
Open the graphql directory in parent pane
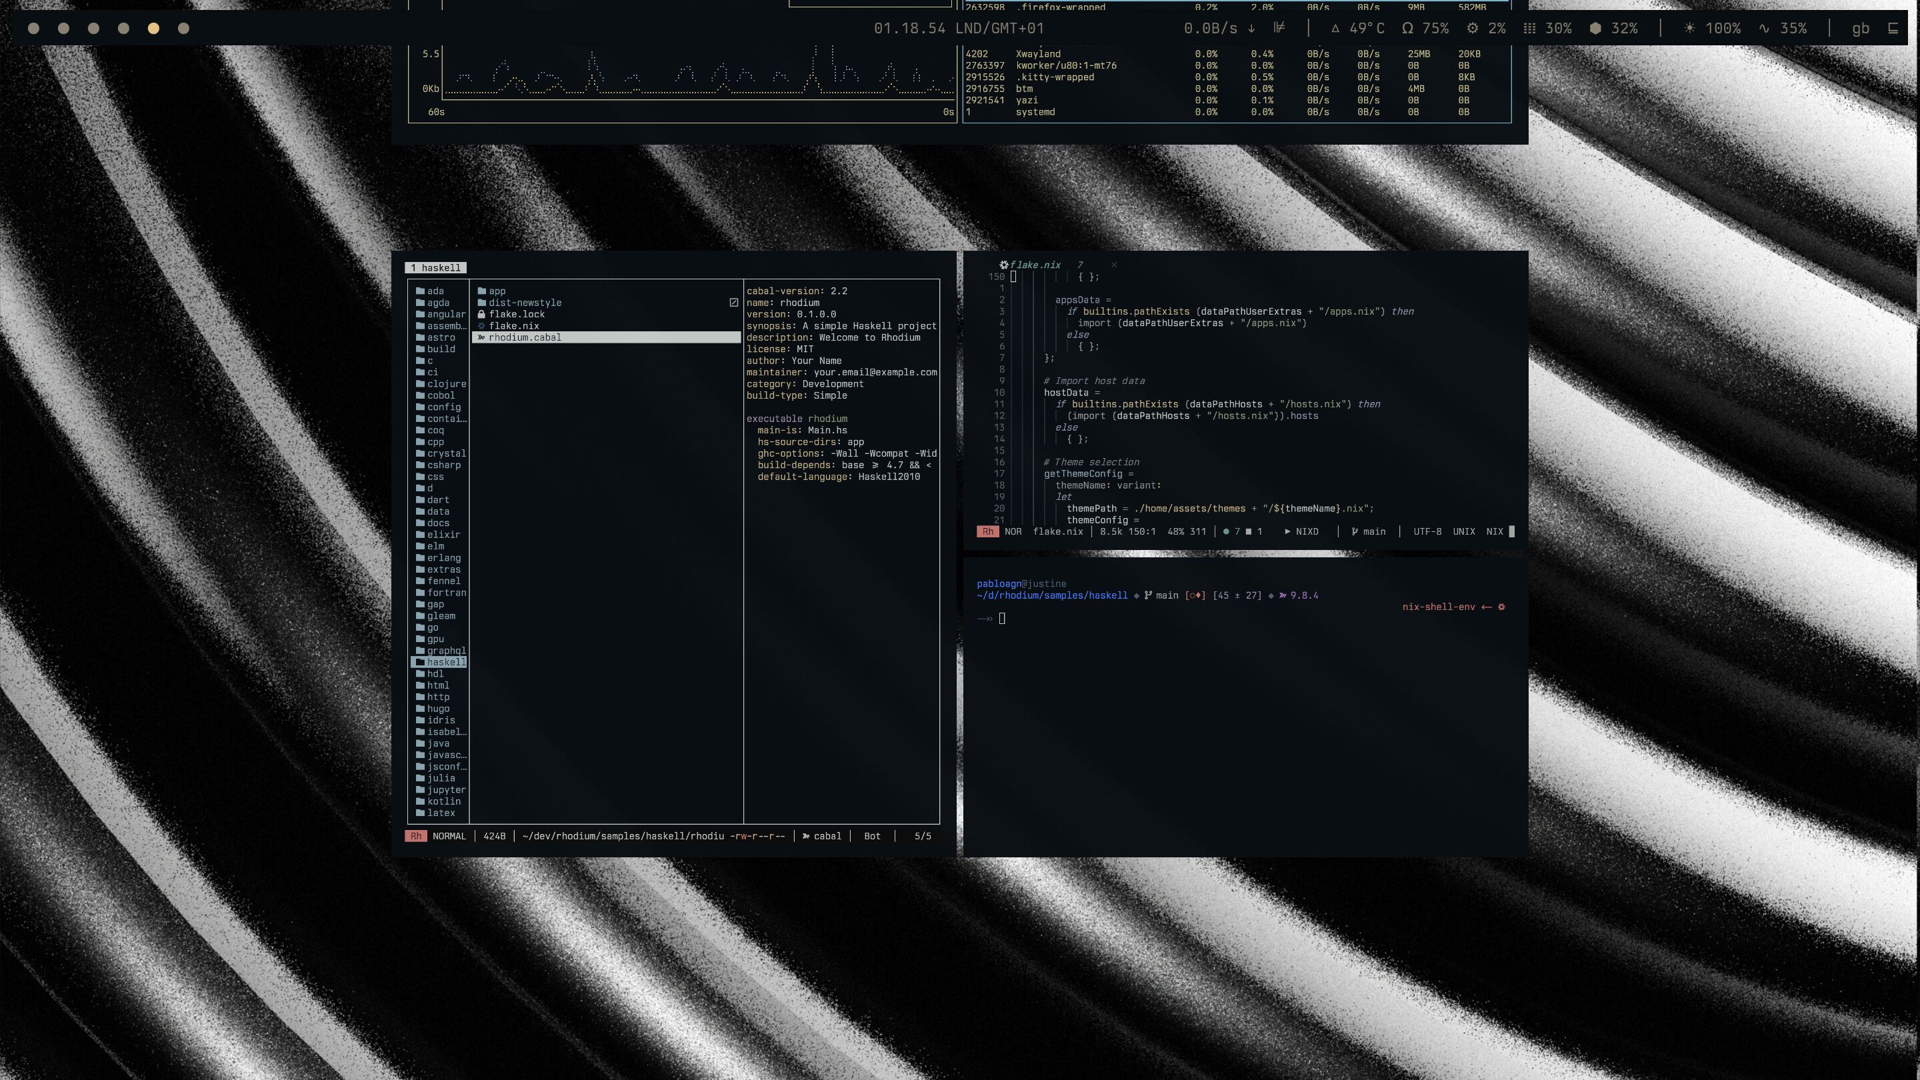[446, 650]
